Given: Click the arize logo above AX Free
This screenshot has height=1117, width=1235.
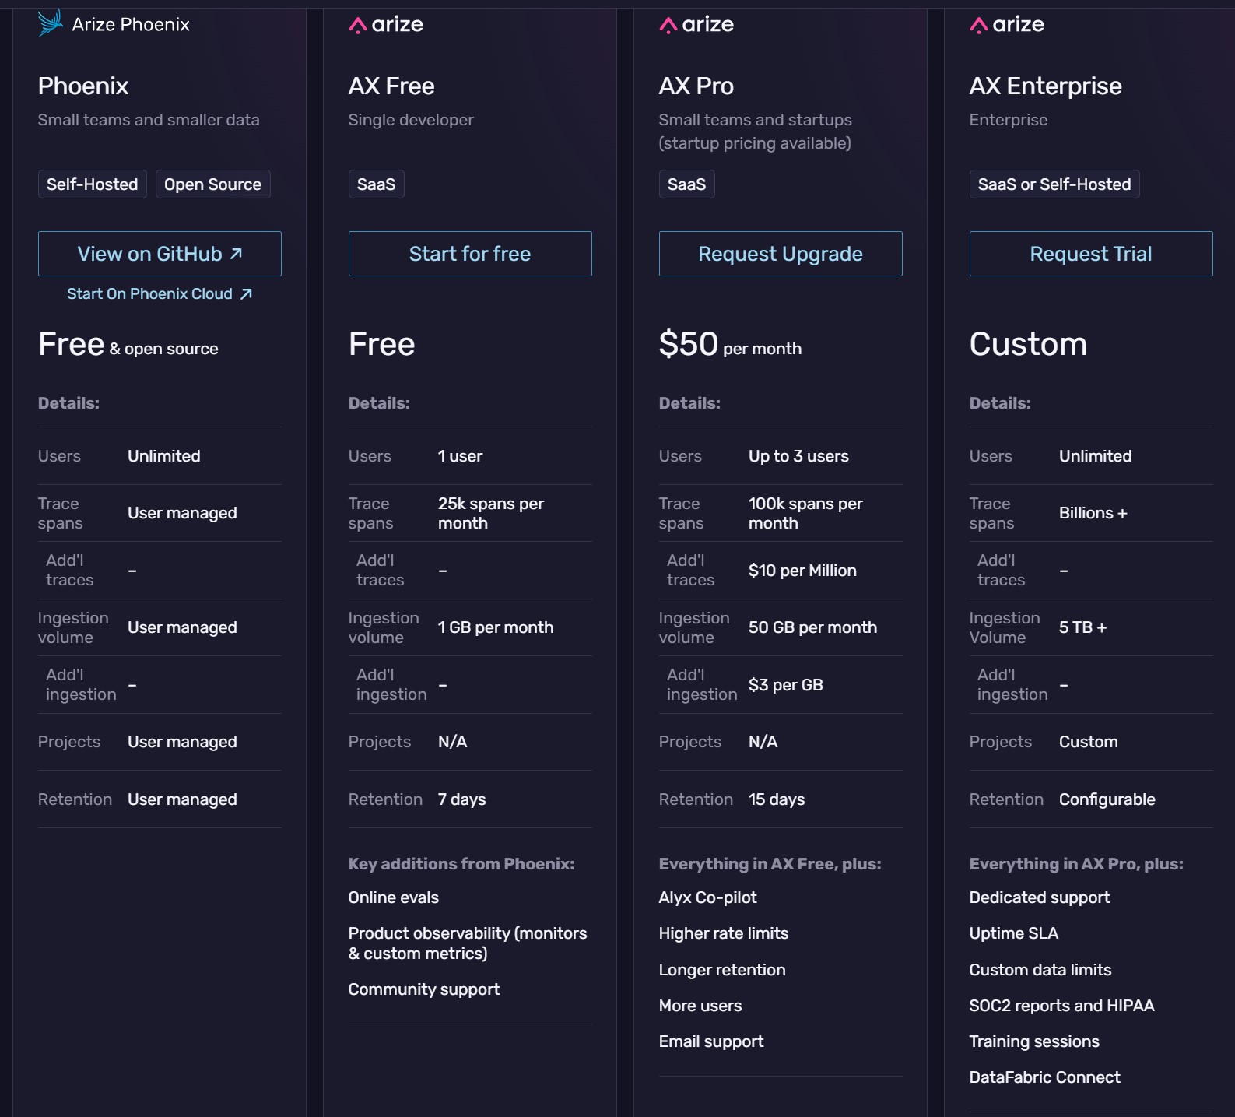Looking at the screenshot, I should pos(386,25).
